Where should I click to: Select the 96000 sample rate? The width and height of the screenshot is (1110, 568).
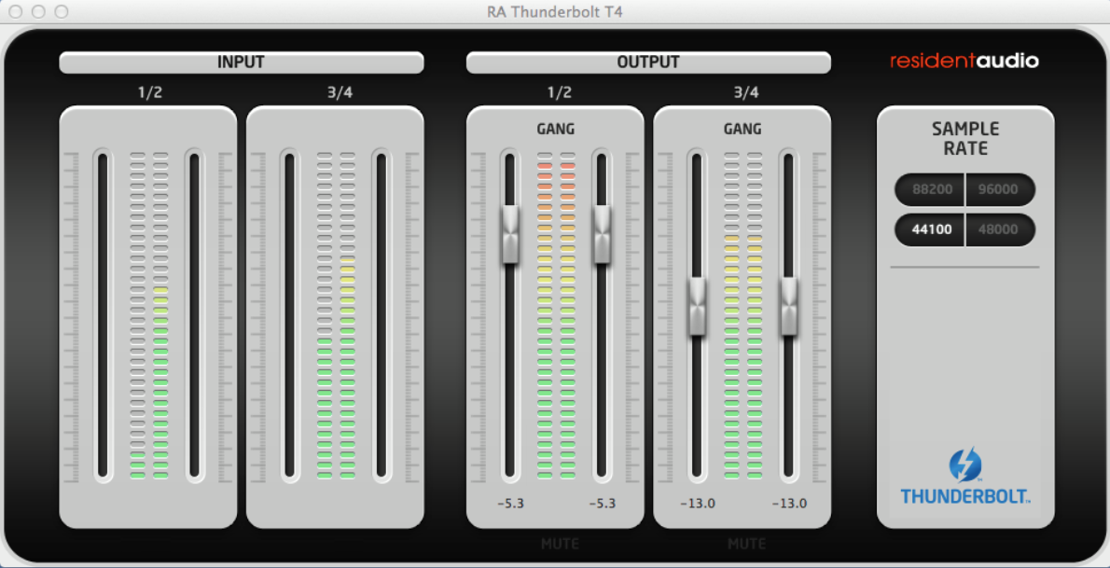(x=999, y=189)
